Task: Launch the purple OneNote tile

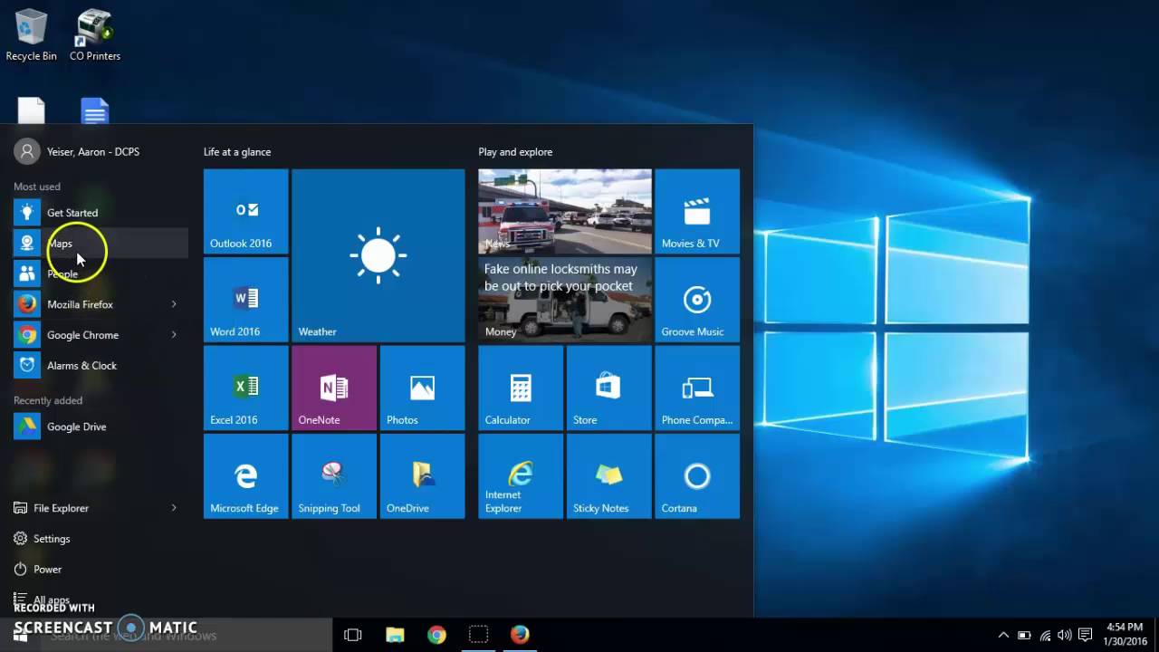Action: pos(334,388)
